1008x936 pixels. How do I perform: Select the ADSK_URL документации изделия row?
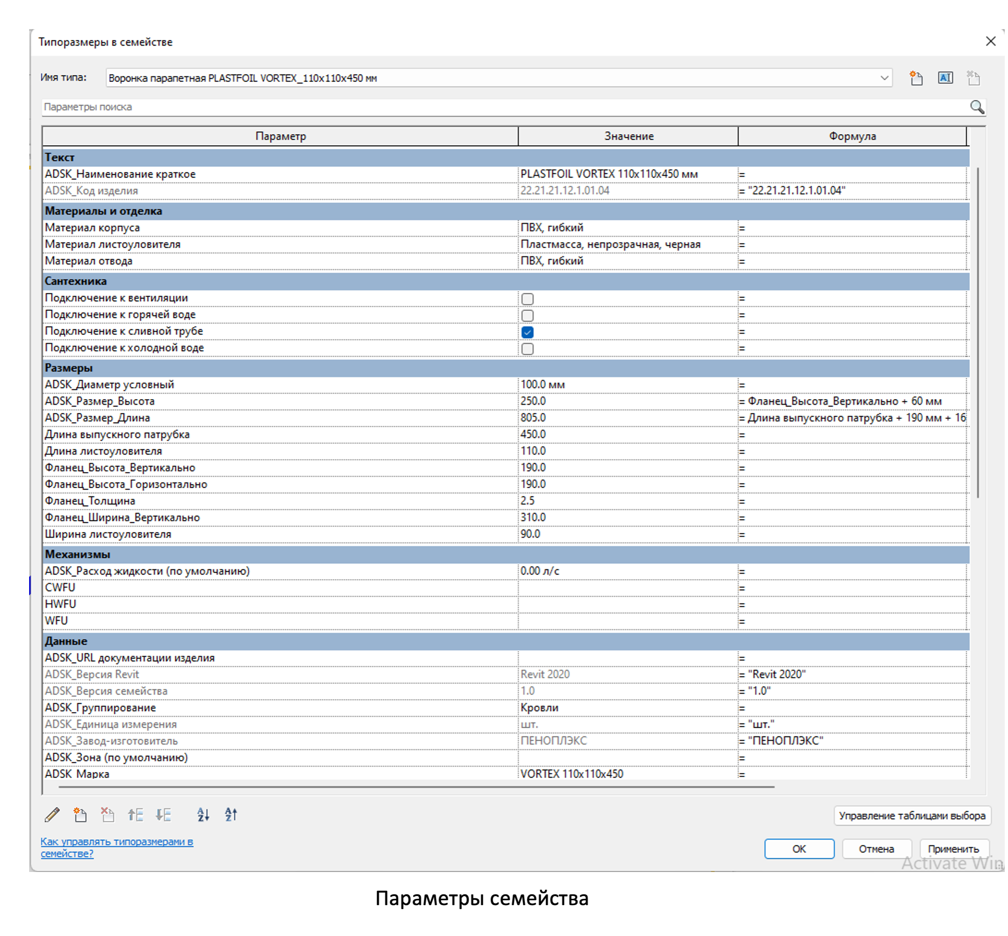(x=505, y=658)
